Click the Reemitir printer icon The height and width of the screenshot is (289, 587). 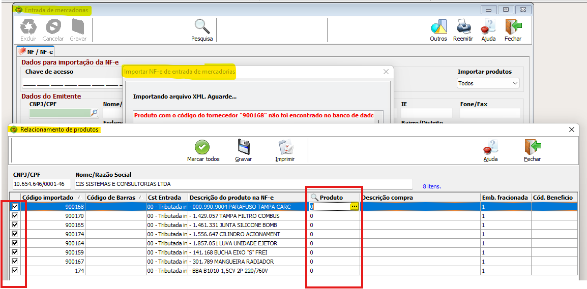463,26
